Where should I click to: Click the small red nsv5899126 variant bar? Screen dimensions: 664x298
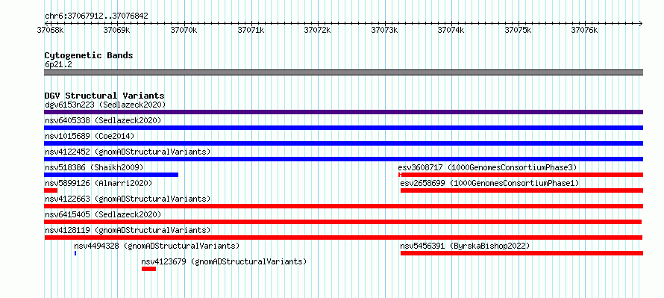tap(51, 190)
